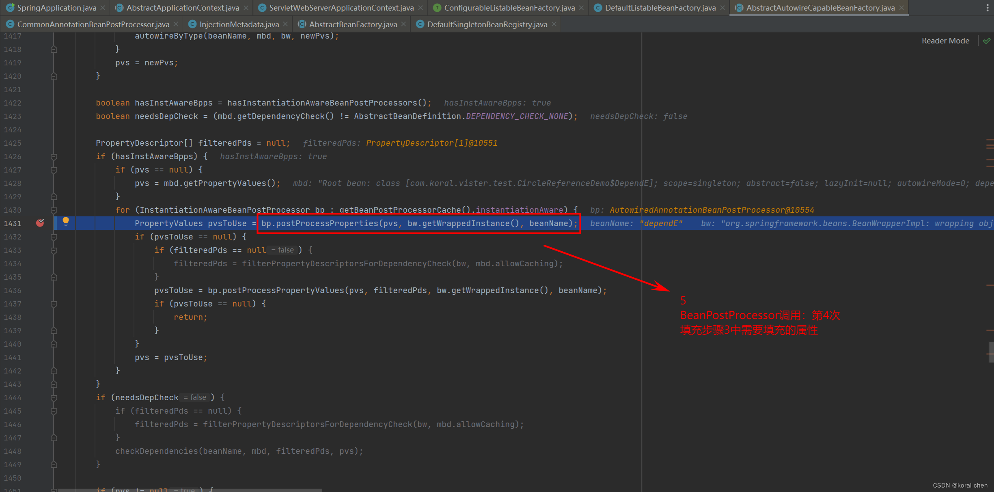Close the CommonAnnotationBeanPostProcessor.java tab
994x492 pixels.
pos(176,24)
